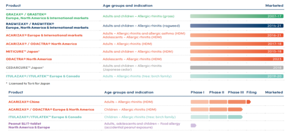Click the purple Peanut Phase I bar
Image resolution: width=286 pixels, height=135 pixels.
[193, 125]
